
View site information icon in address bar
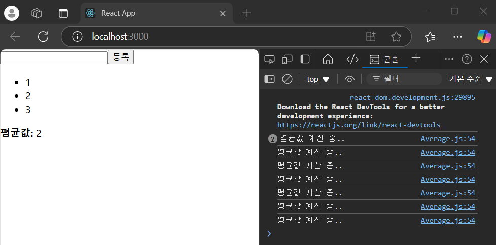pos(77,37)
